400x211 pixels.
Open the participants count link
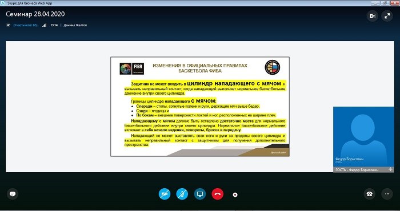(26, 25)
